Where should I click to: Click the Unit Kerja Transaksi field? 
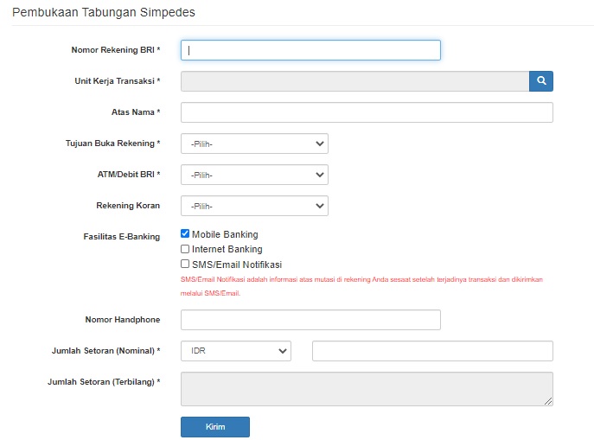pos(354,81)
